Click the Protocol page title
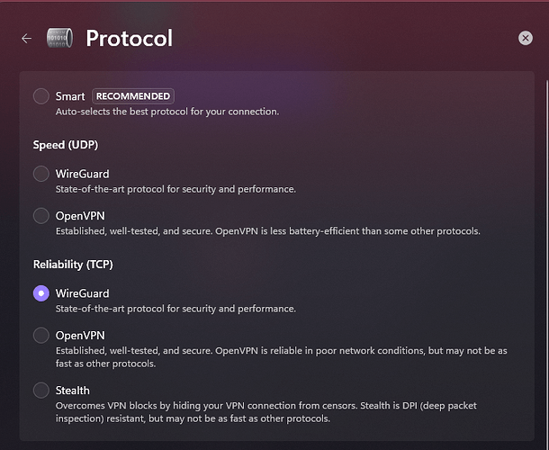 [x=130, y=38]
